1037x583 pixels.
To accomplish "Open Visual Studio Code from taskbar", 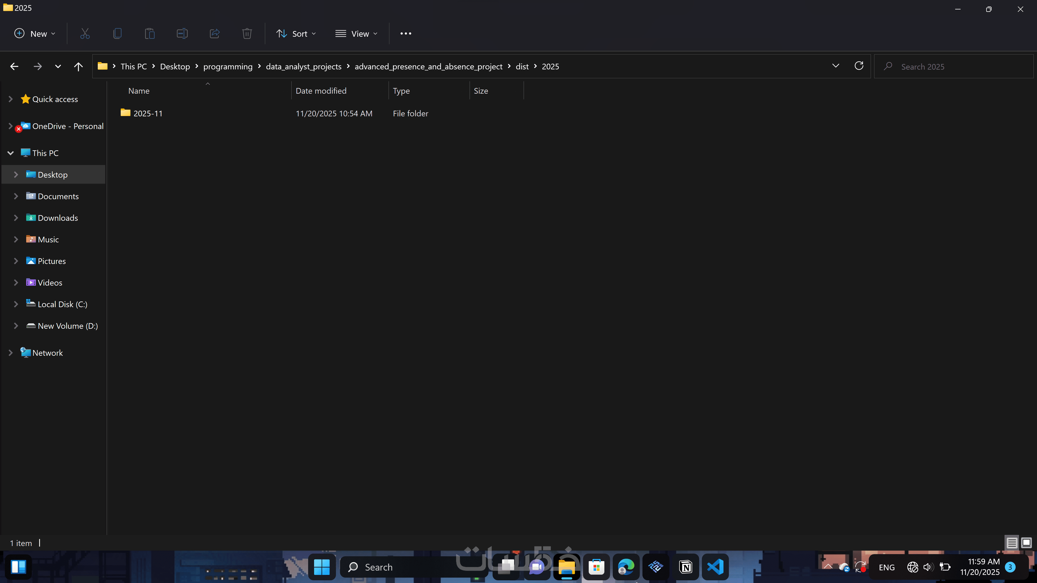I will (x=715, y=567).
